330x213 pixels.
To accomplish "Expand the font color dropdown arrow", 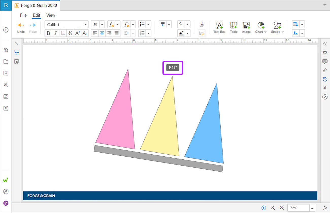I will click(118, 24).
